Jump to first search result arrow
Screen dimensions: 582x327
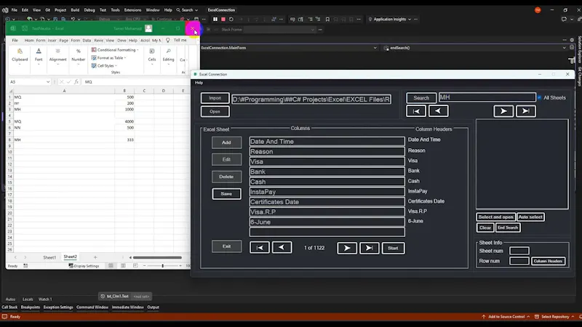click(x=415, y=111)
